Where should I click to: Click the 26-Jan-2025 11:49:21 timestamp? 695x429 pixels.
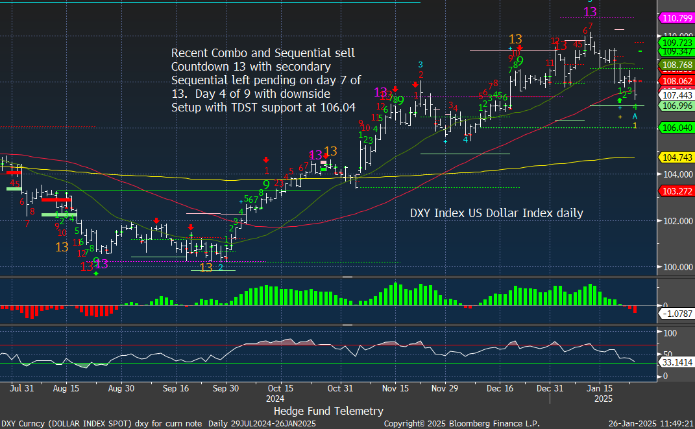651,424
